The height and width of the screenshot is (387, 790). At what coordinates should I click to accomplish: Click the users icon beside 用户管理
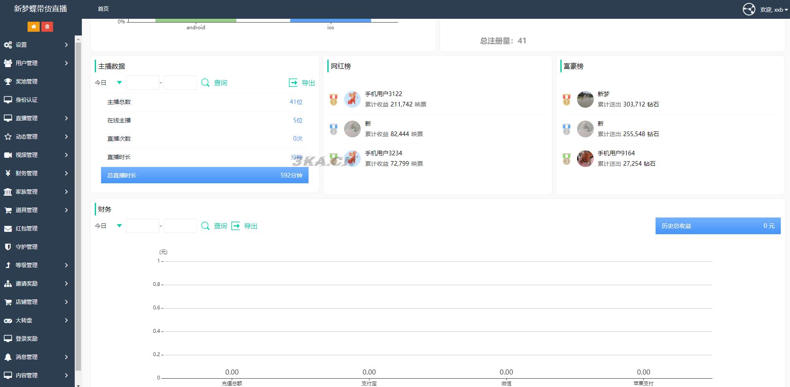(x=8, y=63)
